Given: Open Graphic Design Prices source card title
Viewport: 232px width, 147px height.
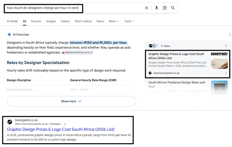Looking at the screenshot, I should coord(176,56).
